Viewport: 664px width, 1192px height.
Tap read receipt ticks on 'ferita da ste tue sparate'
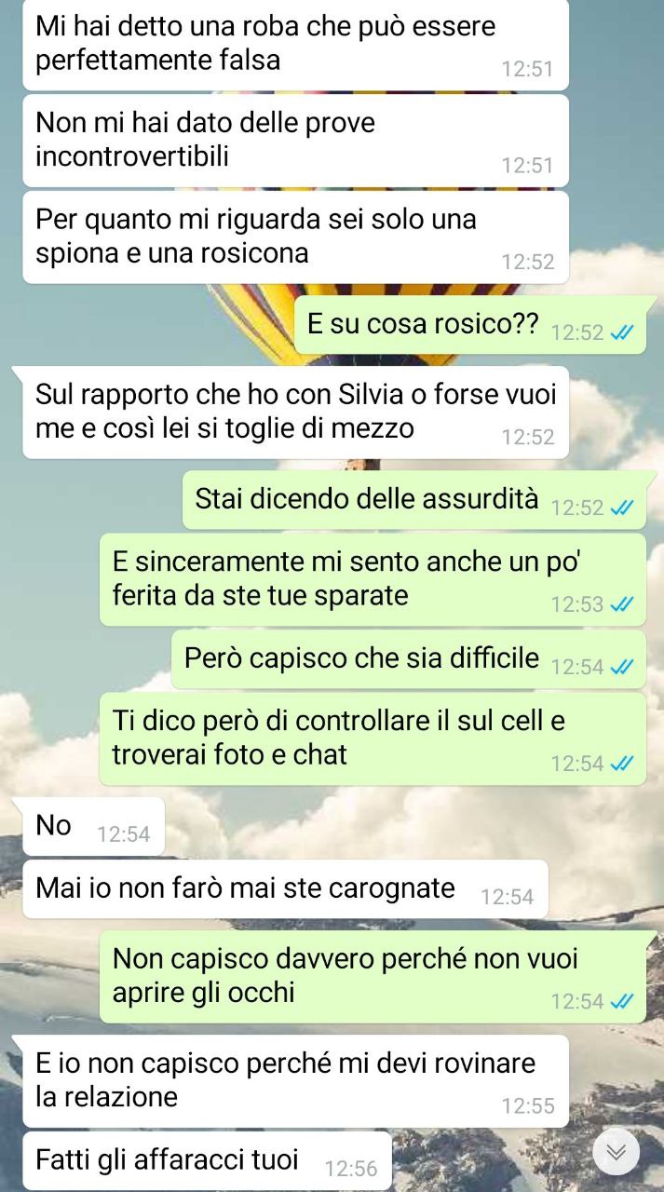pos(621,604)
